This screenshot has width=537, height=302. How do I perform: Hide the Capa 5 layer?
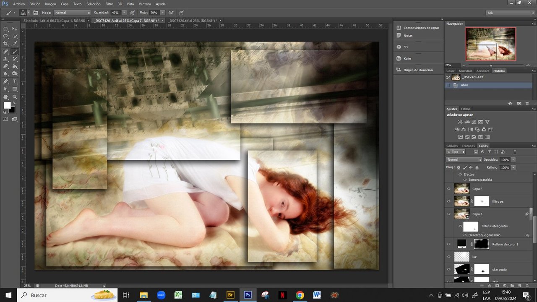449,189
